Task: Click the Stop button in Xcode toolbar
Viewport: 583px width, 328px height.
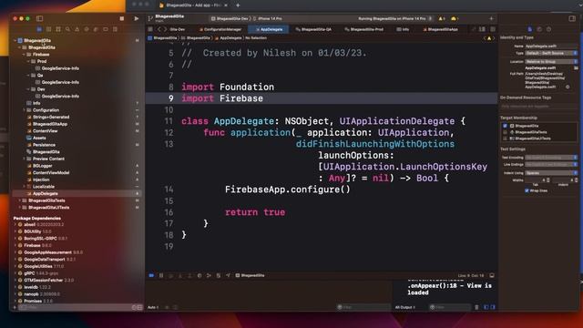Action: 122,18
